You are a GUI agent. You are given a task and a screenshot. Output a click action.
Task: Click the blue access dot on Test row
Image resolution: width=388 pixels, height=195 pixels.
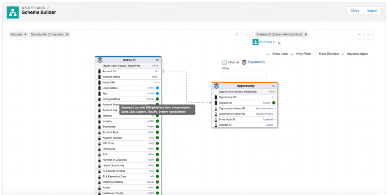tap(157, 94)
